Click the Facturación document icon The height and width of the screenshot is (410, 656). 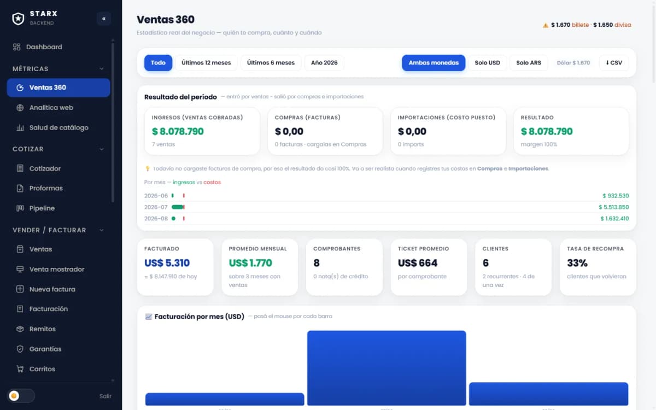click(x=20, y=309)
